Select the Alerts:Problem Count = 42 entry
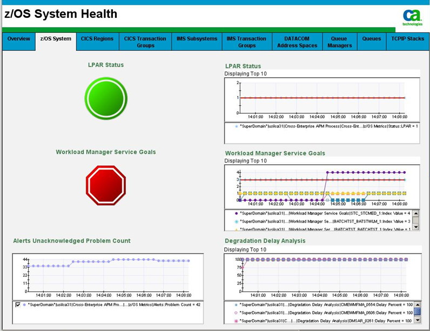The width and height of the screenshot is (430, 331). click(x=114, y=305)
